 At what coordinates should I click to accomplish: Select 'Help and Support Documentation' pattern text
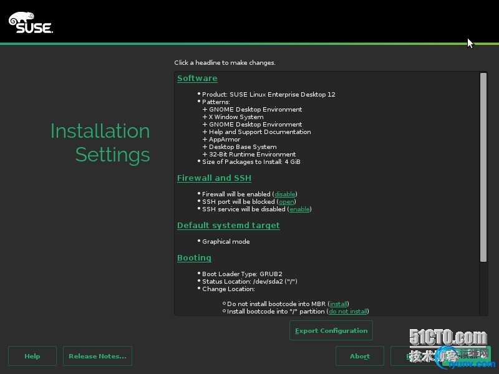pyautogui.click(x=259, y=132)
